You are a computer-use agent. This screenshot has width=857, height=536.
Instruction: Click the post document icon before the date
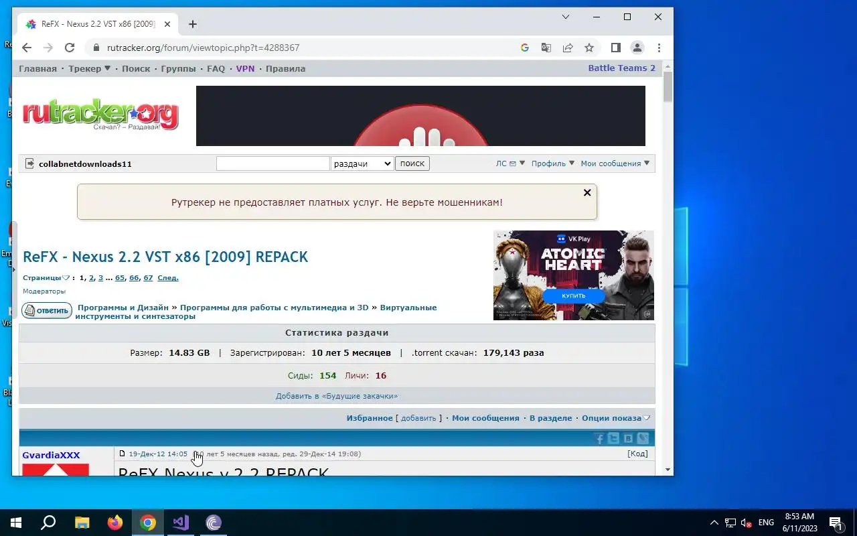point(122,454)
